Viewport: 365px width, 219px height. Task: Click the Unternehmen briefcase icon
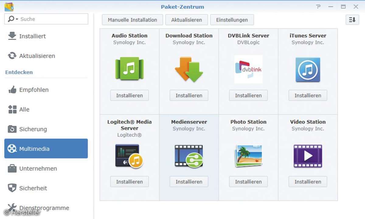coord(12,168)
